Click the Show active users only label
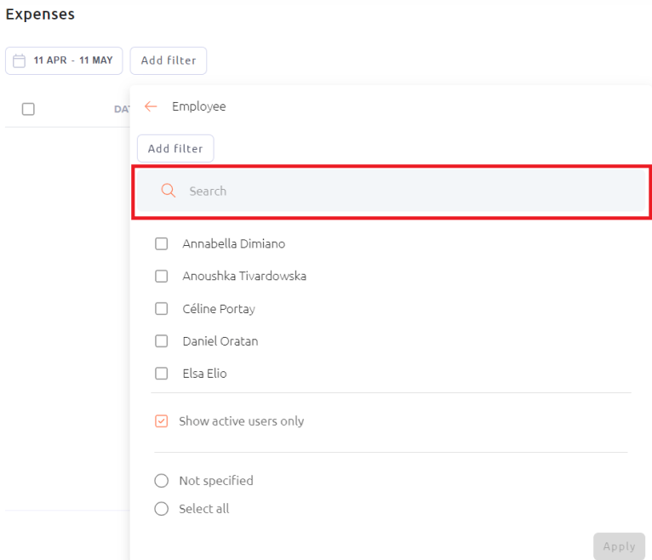Screen dimensions: 652x560 coord(242,421)
